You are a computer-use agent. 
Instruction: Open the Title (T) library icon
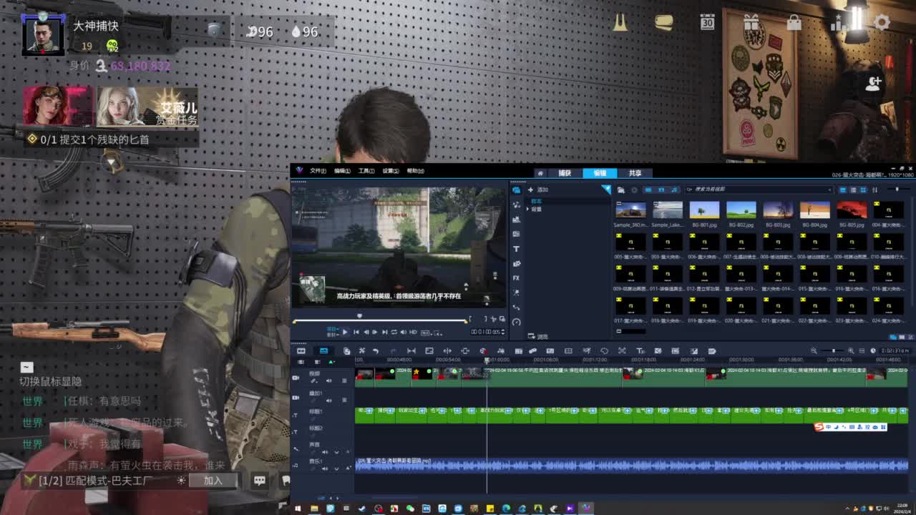pos(516,249)
